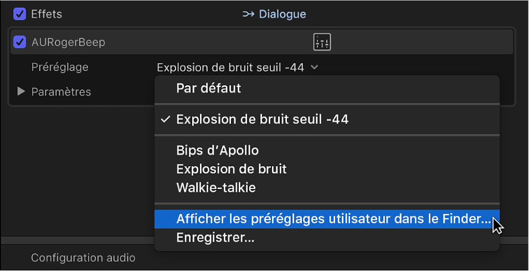Screen dimensions: 529x271
Task: Click the Configuration audio section header
Action: 83,258
